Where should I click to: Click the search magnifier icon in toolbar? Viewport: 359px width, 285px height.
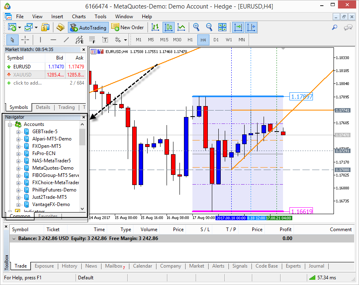pyautogui.click(x=334, y=27)
